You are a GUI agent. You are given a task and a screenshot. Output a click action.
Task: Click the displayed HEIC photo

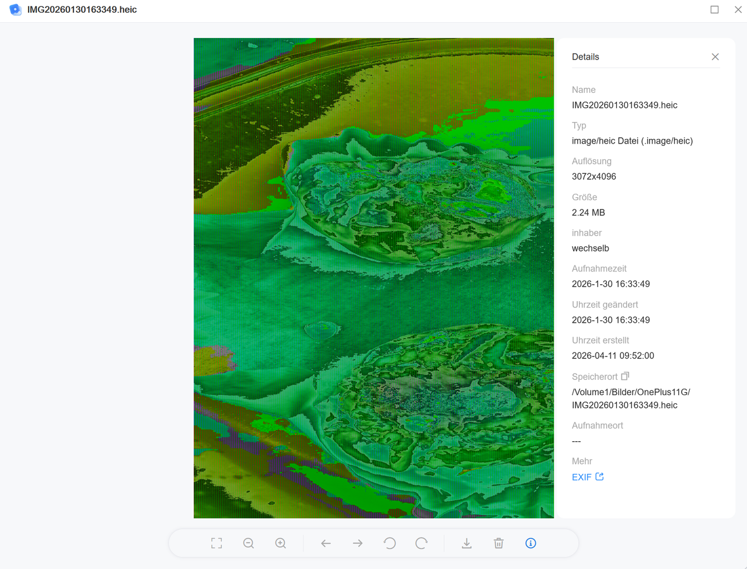coord(373,278)
